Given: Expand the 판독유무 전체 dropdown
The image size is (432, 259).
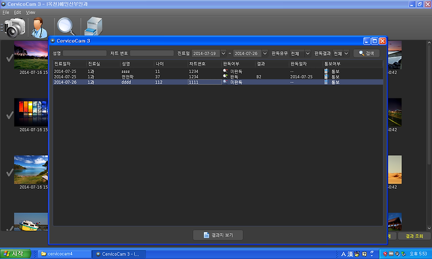Looking at the screenshot, I should 308,54.
